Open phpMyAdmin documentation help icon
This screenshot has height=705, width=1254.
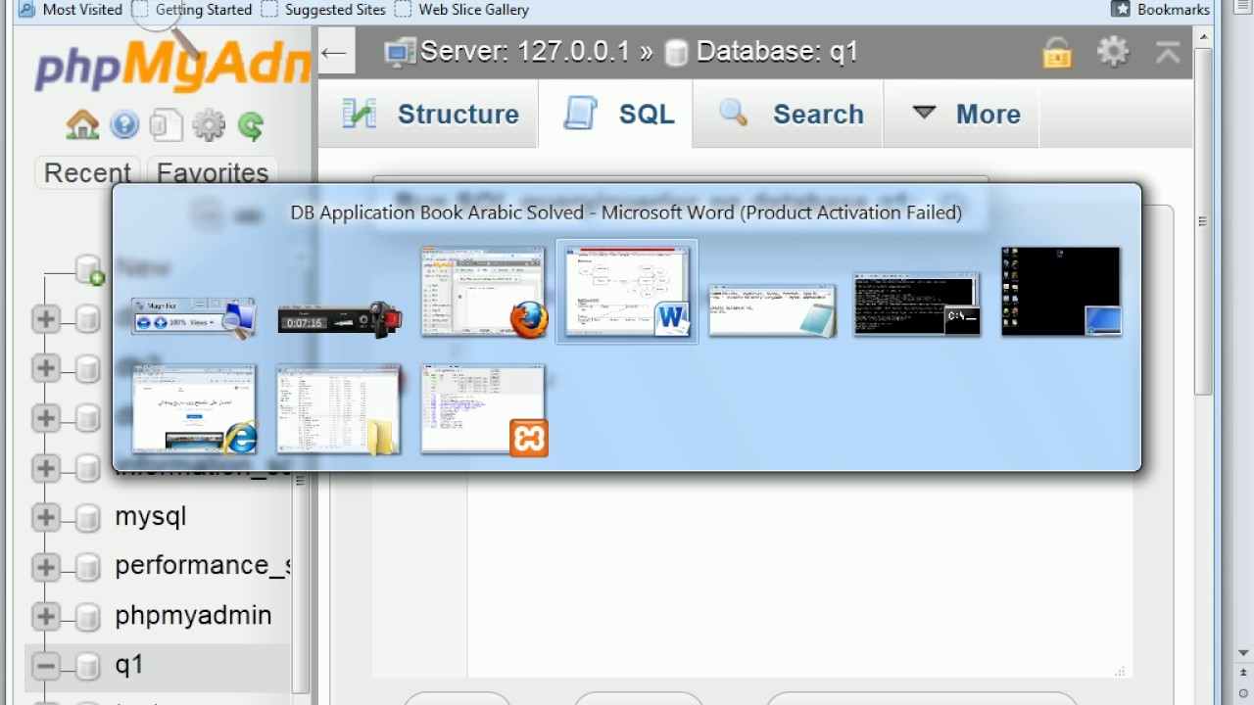click(124, 124)
